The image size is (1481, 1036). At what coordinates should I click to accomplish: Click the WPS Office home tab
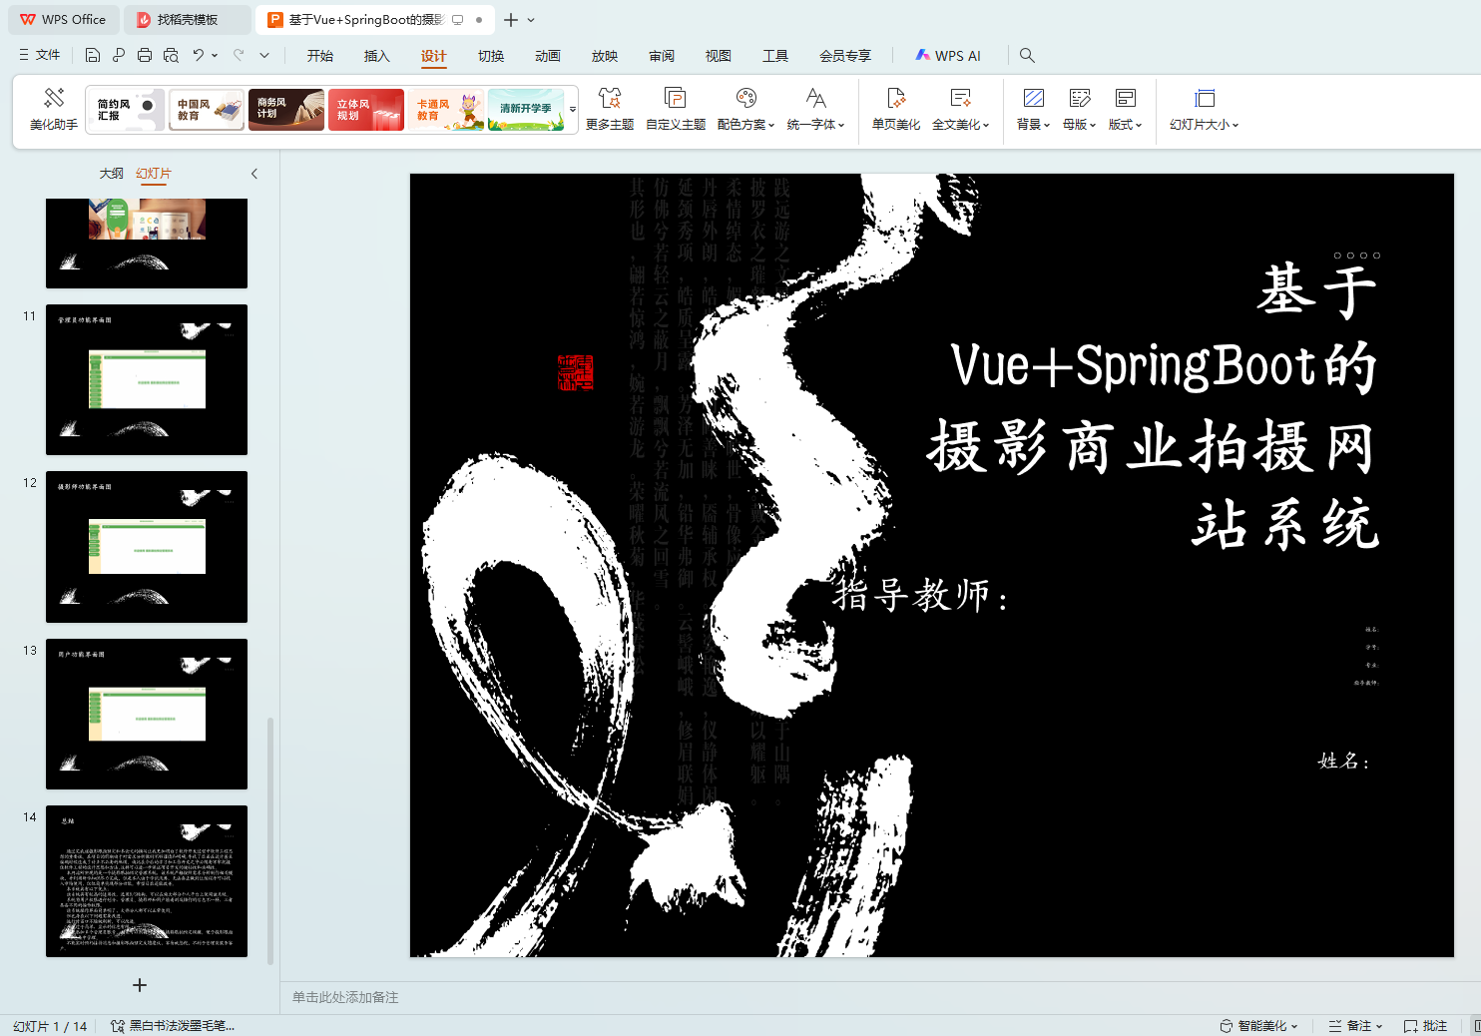click(x=63, y=20)
